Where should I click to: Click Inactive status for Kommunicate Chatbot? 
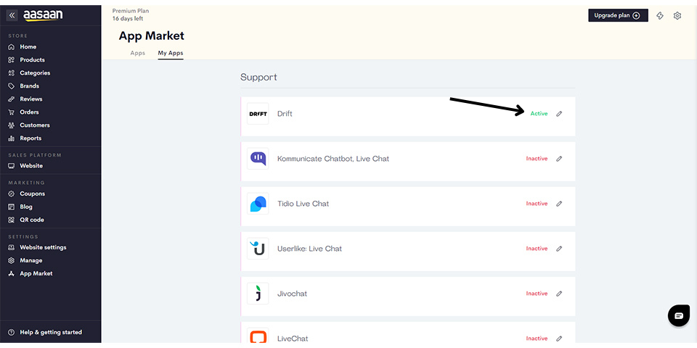[x=537, y=159]
